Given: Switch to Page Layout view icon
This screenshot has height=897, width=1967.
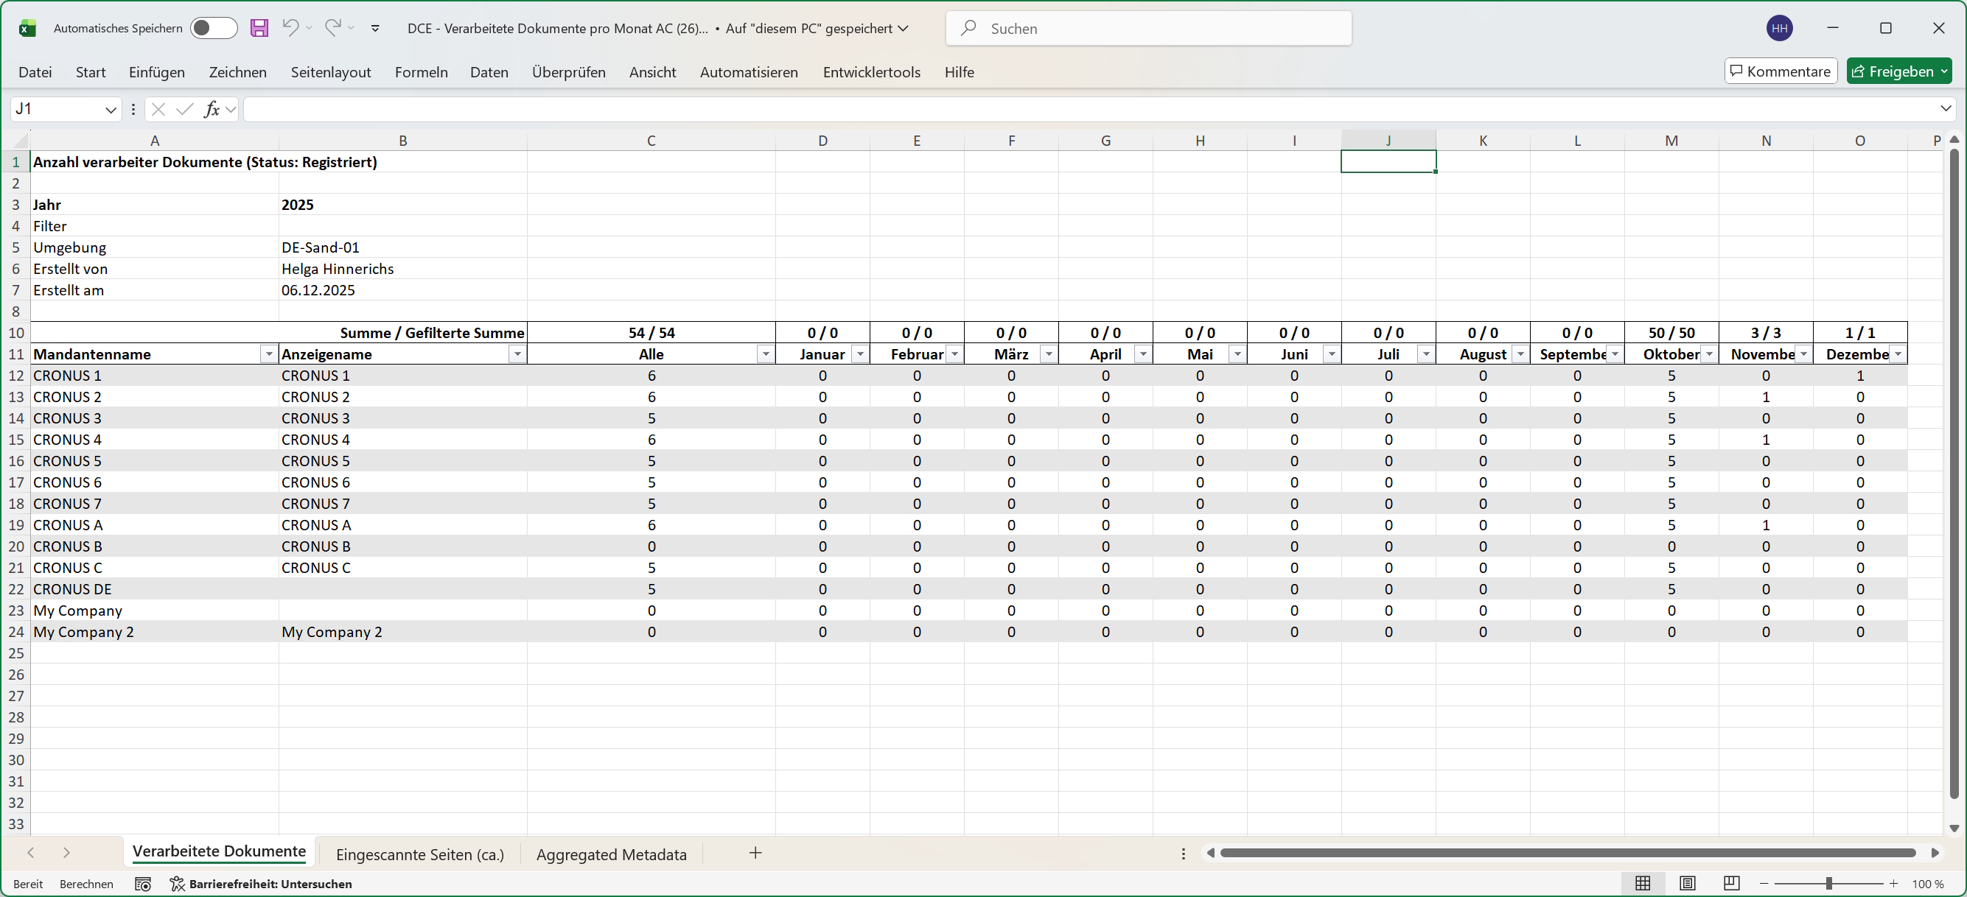Looking at the screenshot, I should [1688, 883].
